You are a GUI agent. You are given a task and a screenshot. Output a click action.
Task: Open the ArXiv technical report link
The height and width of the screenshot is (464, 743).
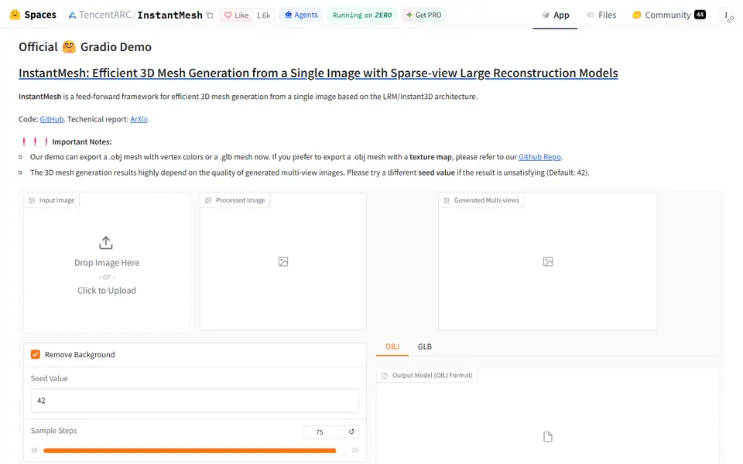coord(139,119)
